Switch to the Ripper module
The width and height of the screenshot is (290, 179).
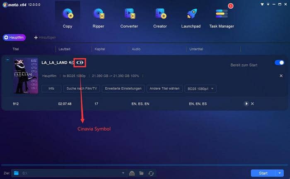99,18
